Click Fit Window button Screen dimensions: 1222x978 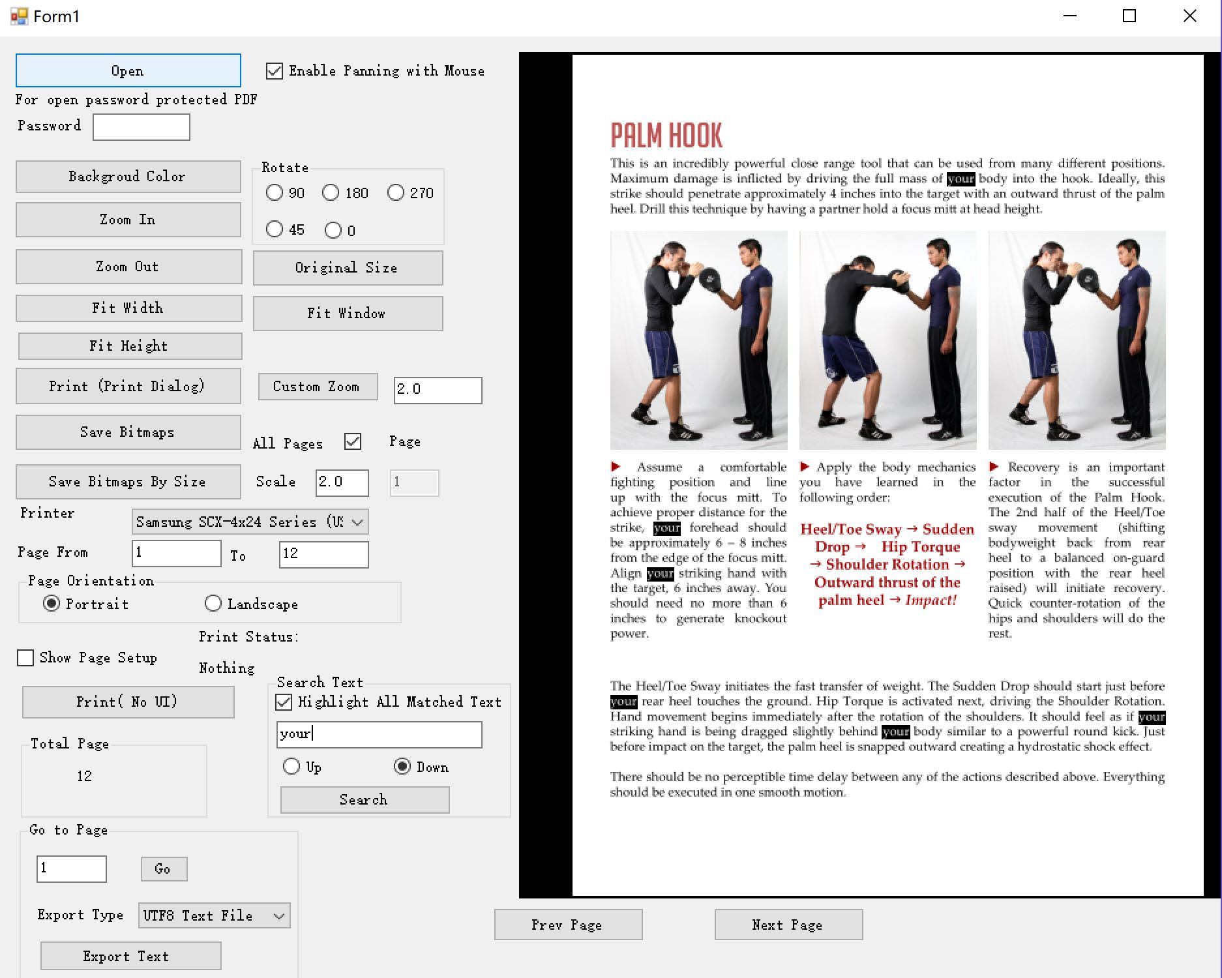coord(348,314)
